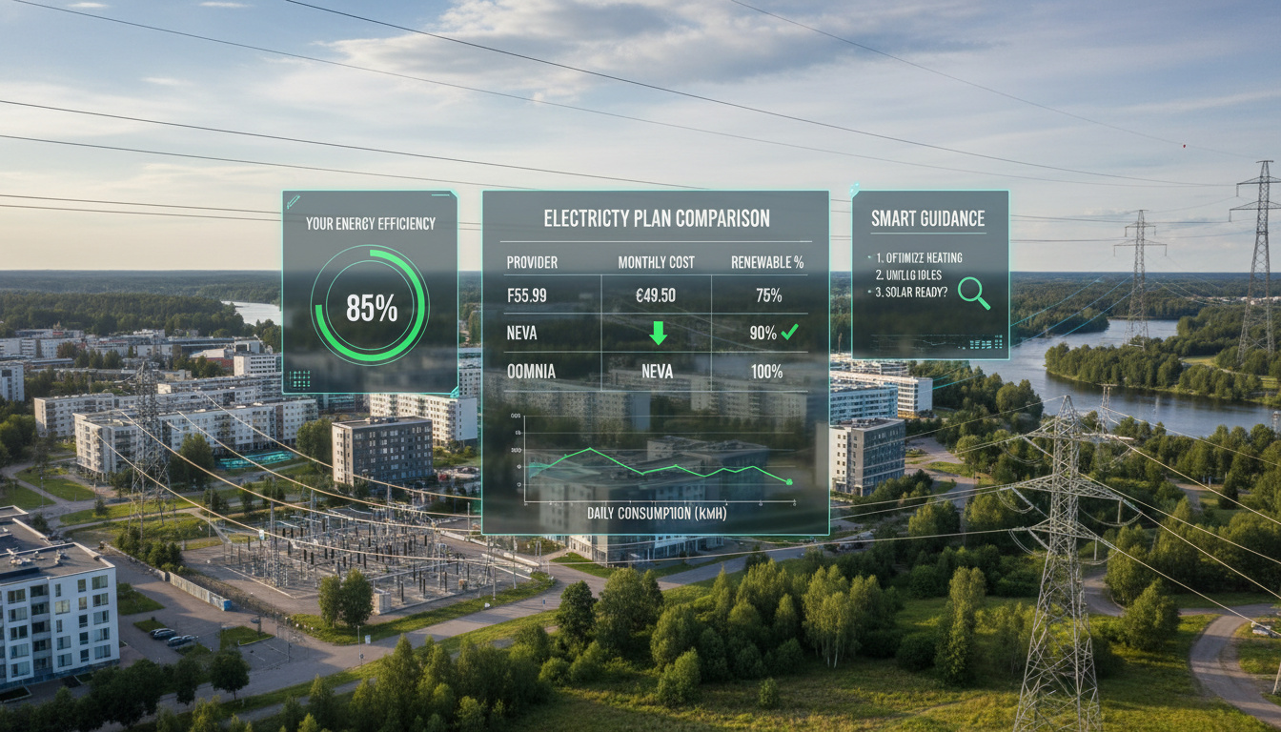Select the OOMNIA provider row
Image resolution: width=1281 pixels, height=732 pixels.
tap(533, 372)
